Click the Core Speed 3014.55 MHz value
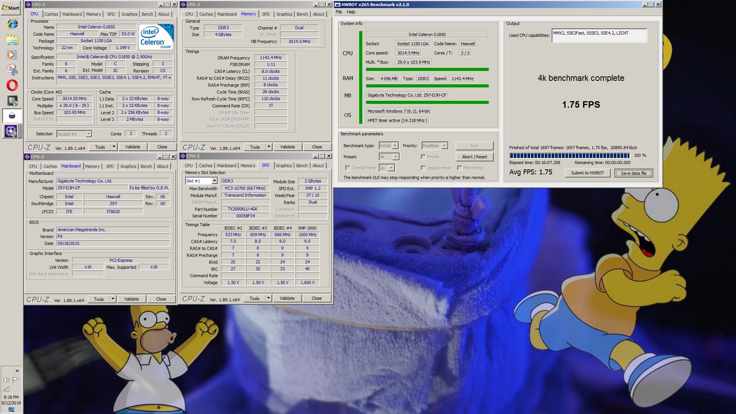 74,99
